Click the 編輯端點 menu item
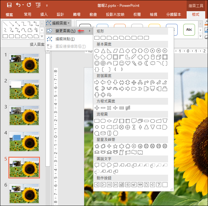 pyautogui.click(x=65, y=39)
